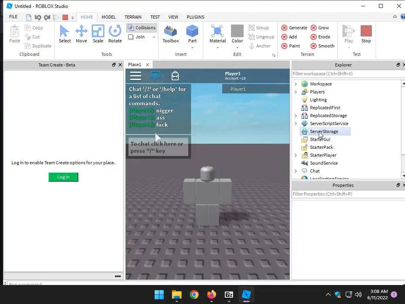Select Player1 in the player list
The width and height of the screenshot is (405, 304).
(x=256, y=89)
